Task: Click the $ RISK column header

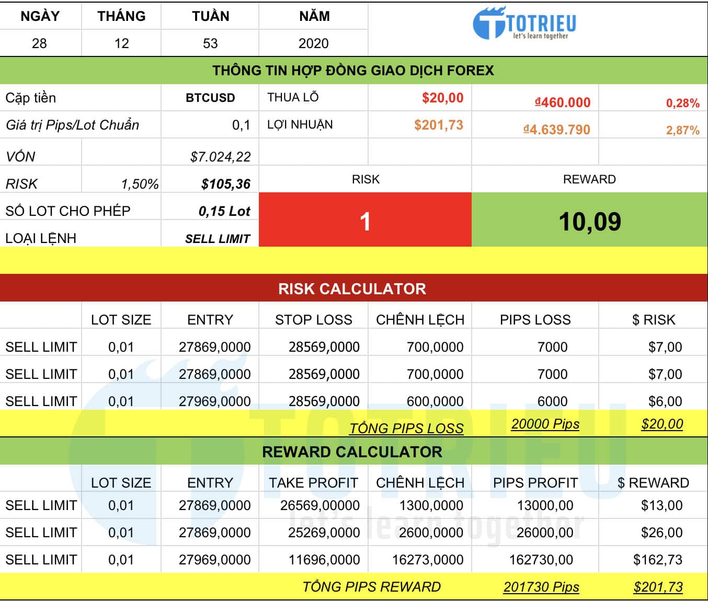Action: 654,320
